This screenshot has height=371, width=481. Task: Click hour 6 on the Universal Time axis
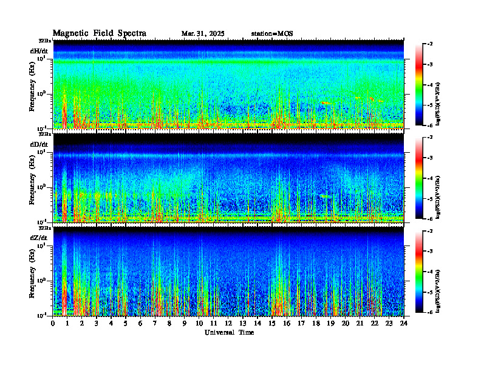point(140,323)
